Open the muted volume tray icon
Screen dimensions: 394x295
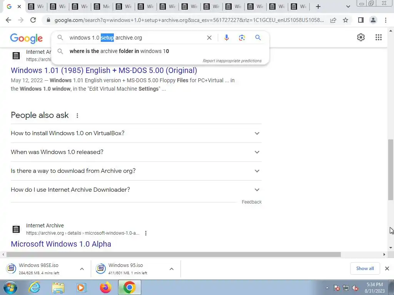tap(355, 288)
